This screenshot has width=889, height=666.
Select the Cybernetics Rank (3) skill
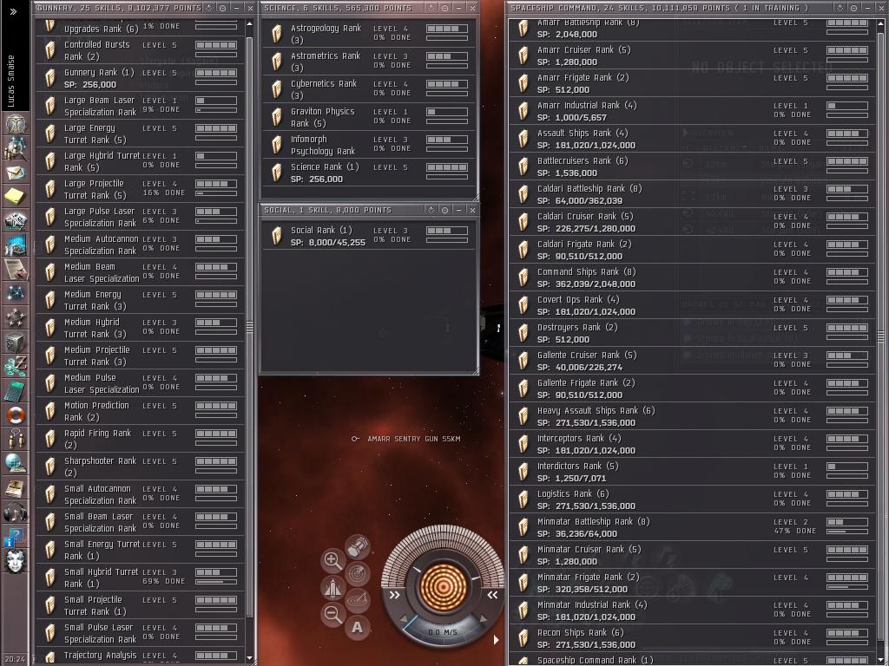[368, 89]
